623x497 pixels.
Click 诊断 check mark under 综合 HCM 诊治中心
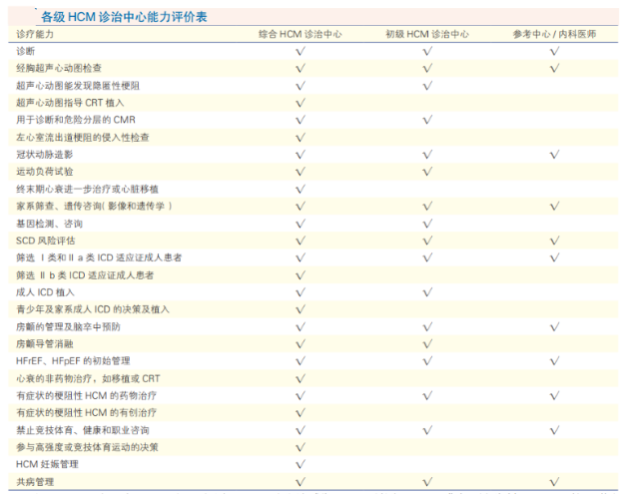click(301, 51)
